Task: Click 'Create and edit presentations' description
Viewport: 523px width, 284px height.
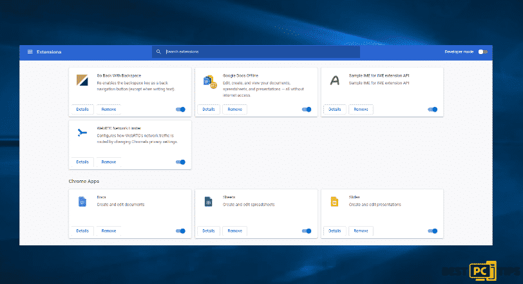Action: (x=375, y=205)
